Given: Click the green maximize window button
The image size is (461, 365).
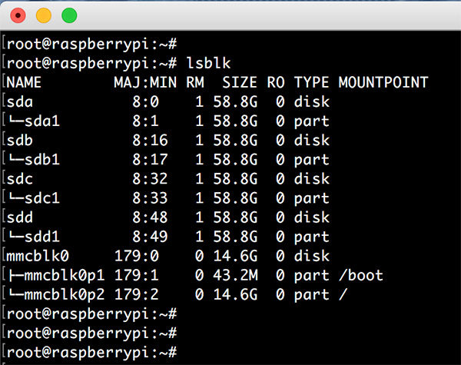Looking at the screenshot, I should [69, 15].
